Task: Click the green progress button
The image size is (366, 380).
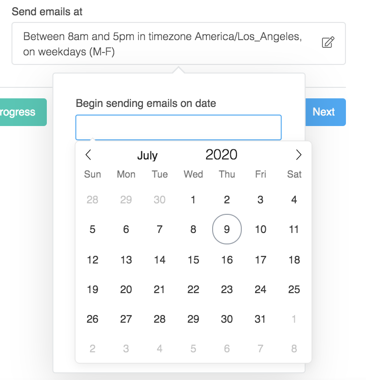Action: tap(22, 112)
